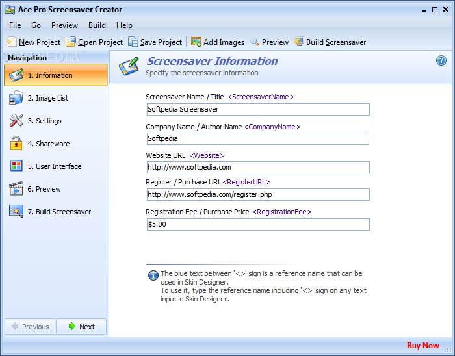Click the Add Images picture icon
The width and height of the screenshot is (455, 356).
pos(196,42)
